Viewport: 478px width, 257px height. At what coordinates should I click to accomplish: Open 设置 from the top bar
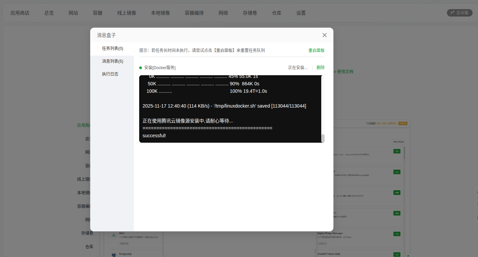(301, 13)
